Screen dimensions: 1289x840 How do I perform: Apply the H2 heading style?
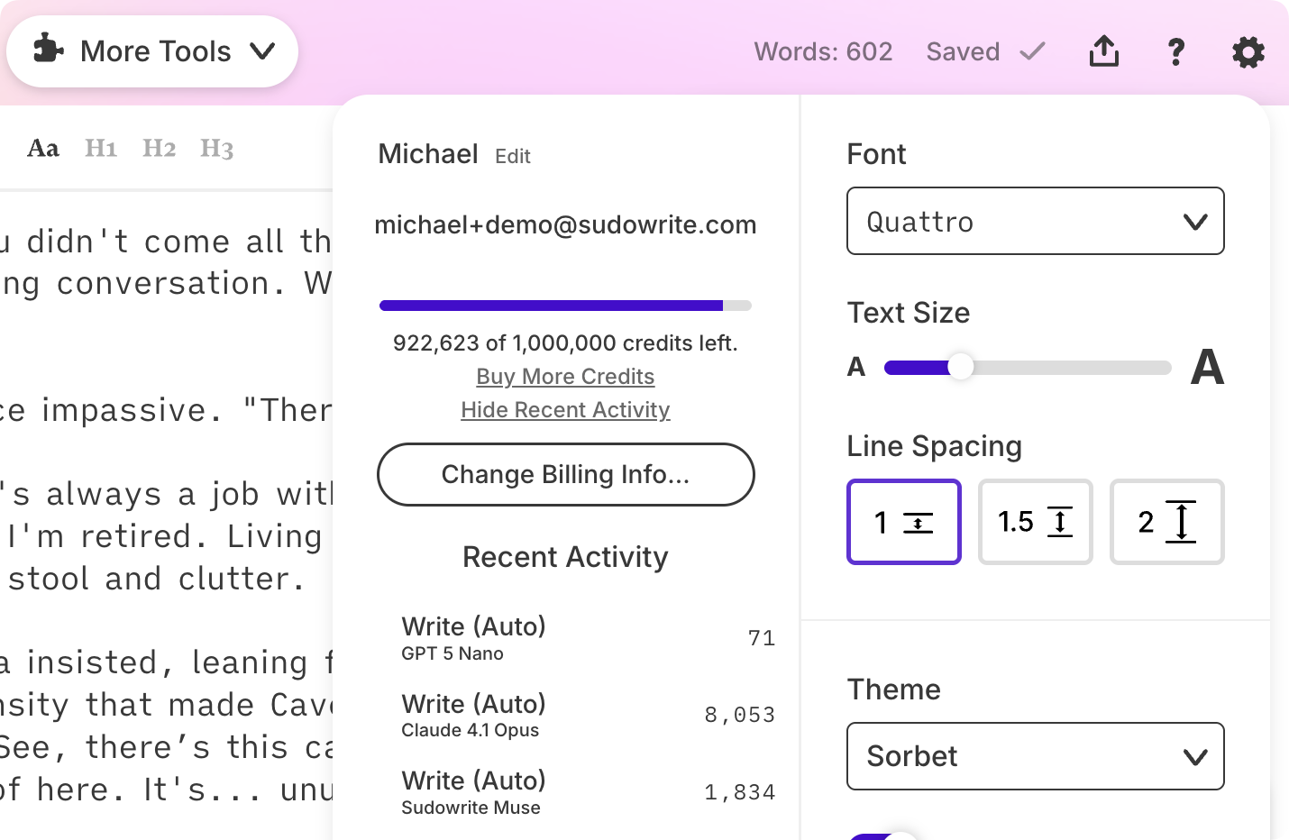point(159,148)
